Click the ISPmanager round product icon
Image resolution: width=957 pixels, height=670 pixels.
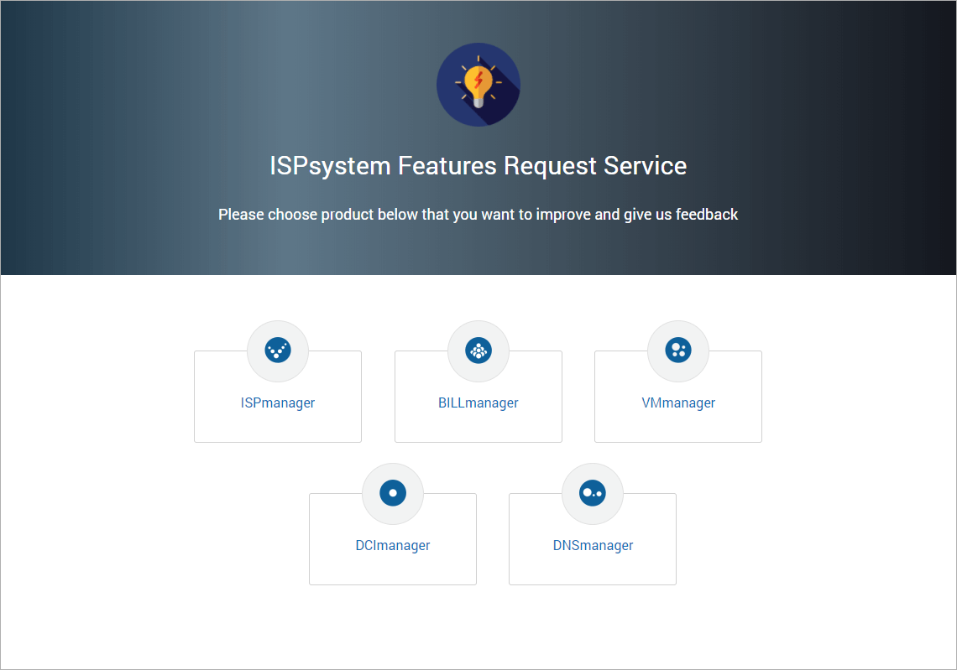click(278, 351)
